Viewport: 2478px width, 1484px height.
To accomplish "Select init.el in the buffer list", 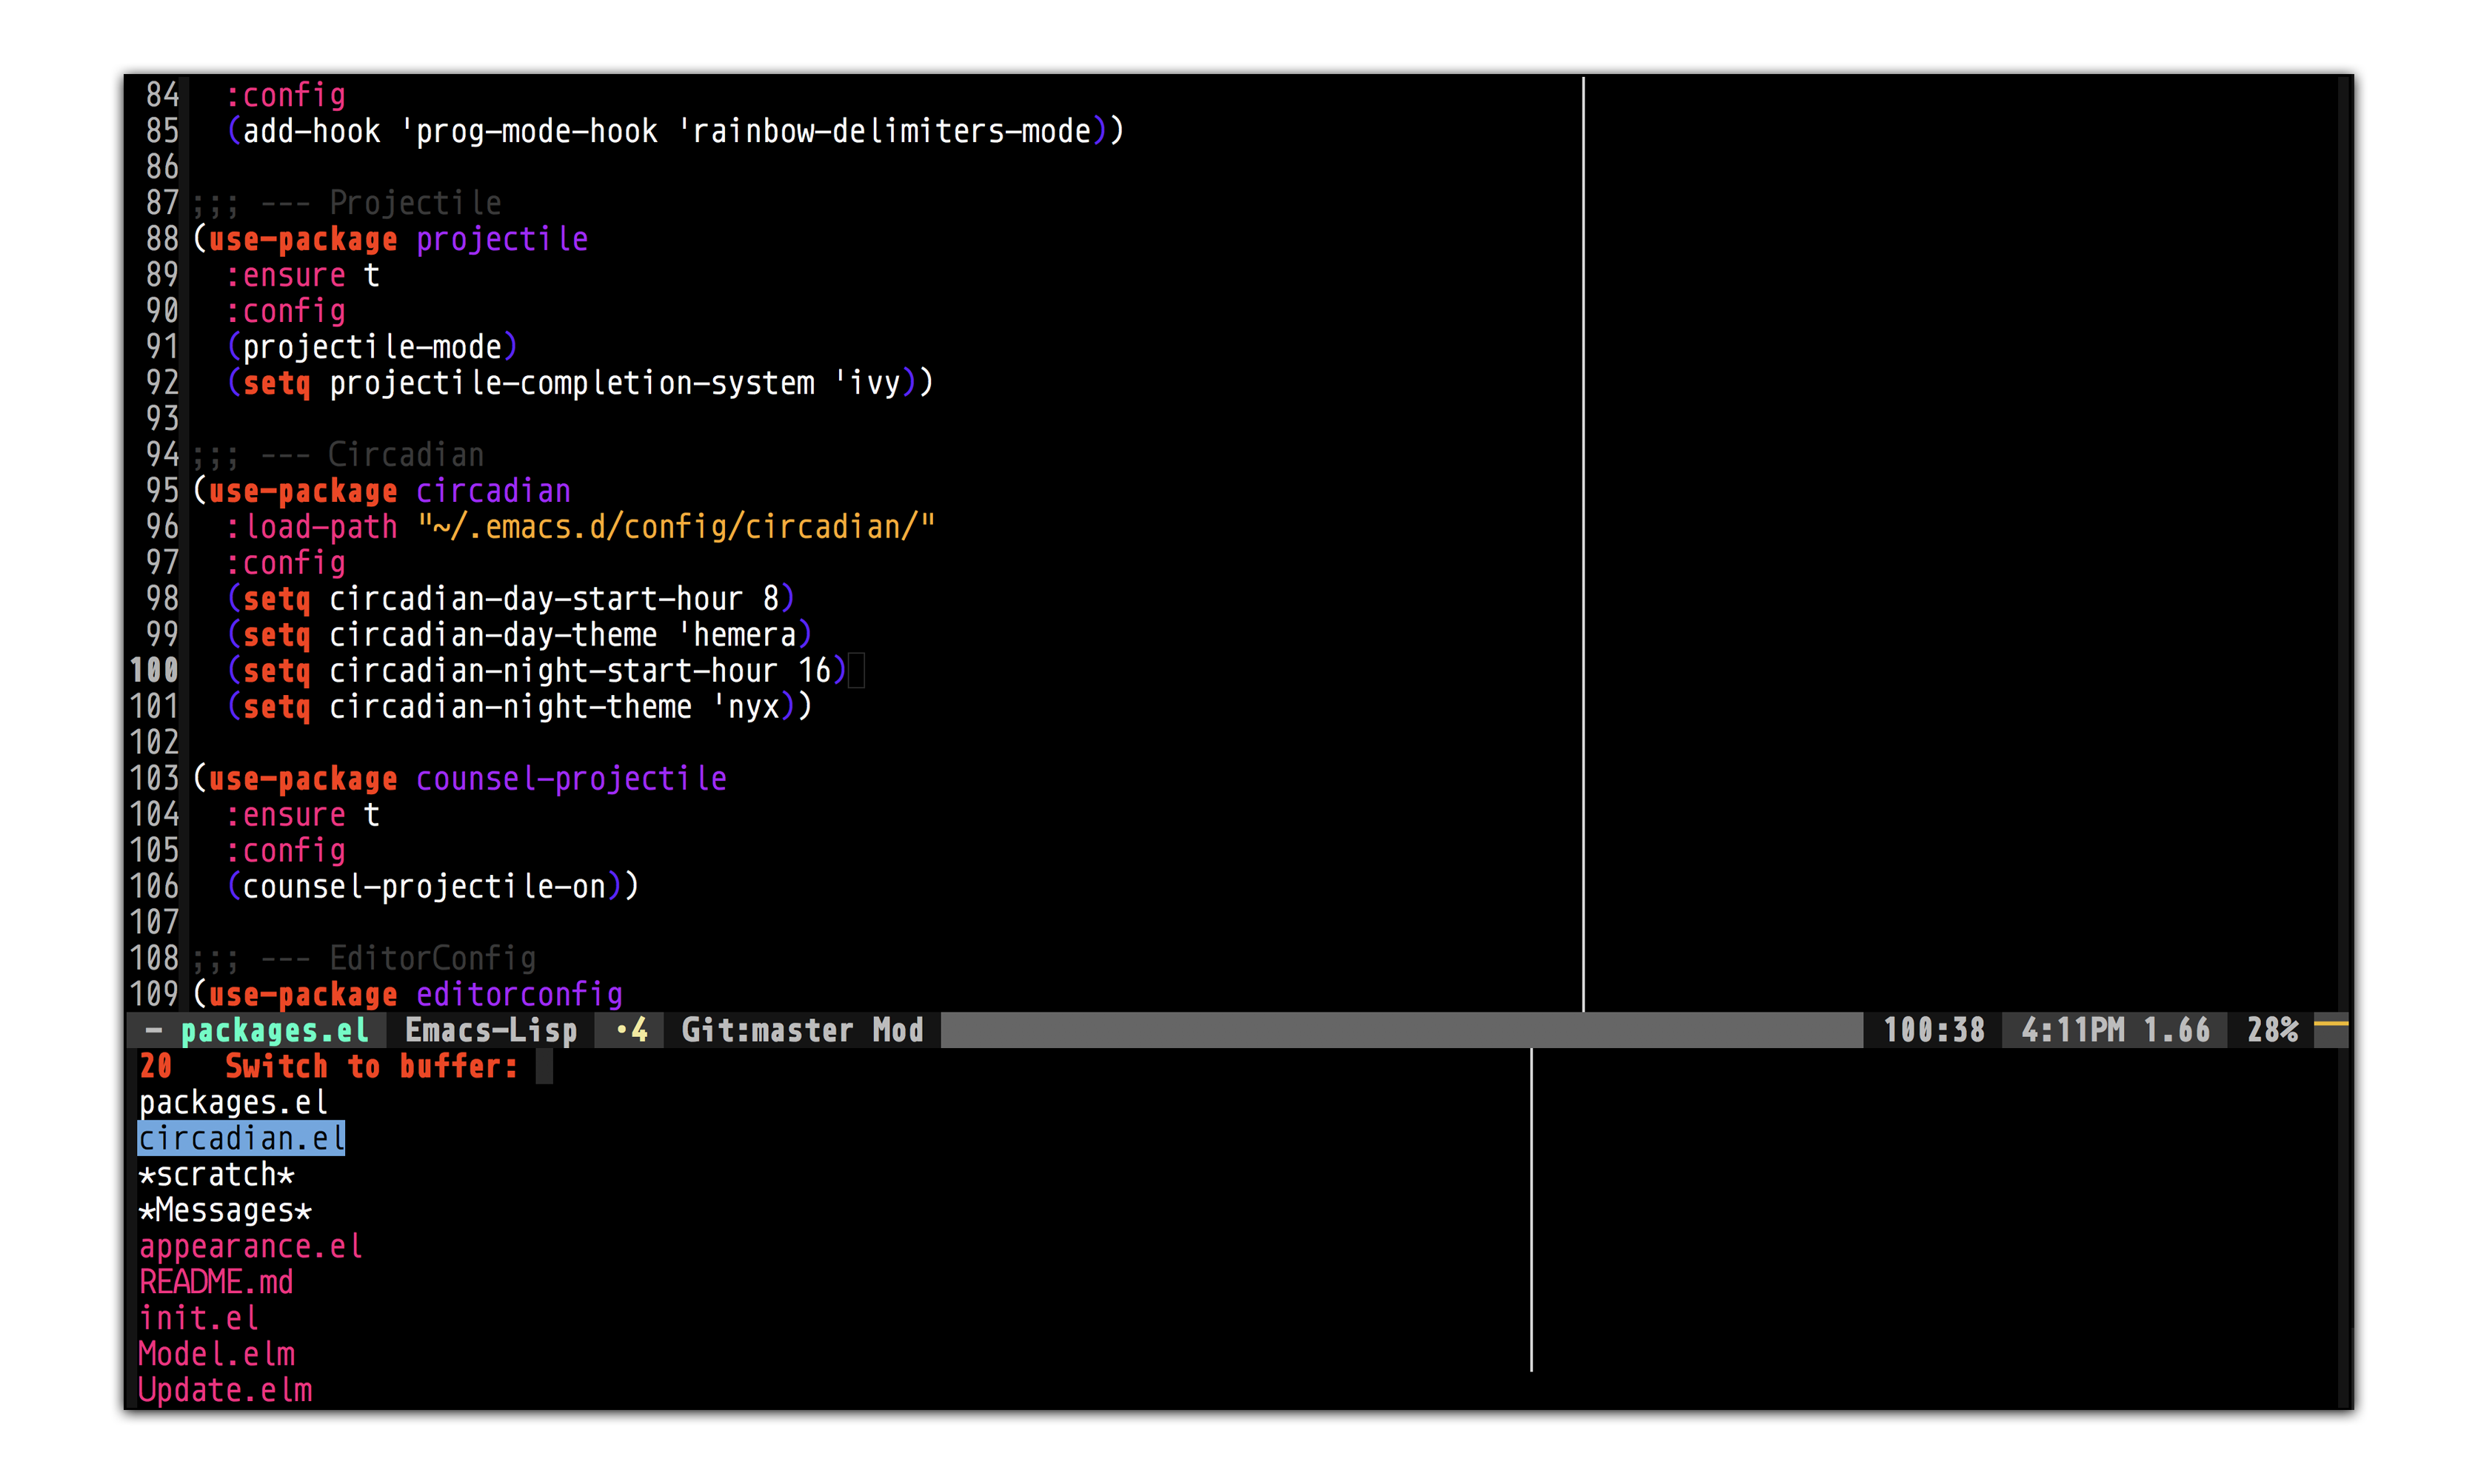I will pos(198,1318).
